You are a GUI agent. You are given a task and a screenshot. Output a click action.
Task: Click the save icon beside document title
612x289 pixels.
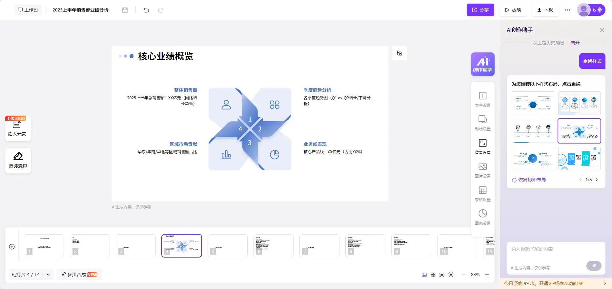[x=125, y=10]
